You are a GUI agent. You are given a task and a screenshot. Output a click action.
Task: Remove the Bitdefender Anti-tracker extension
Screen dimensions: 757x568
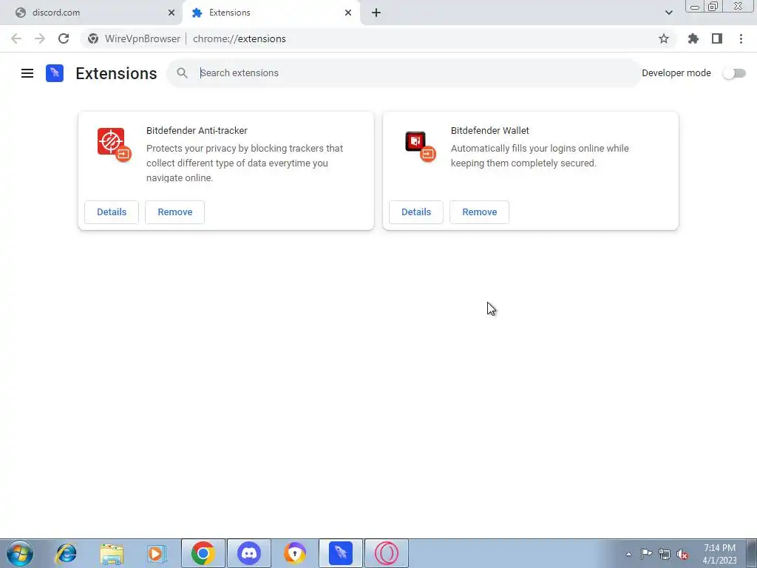coord(174,212)
